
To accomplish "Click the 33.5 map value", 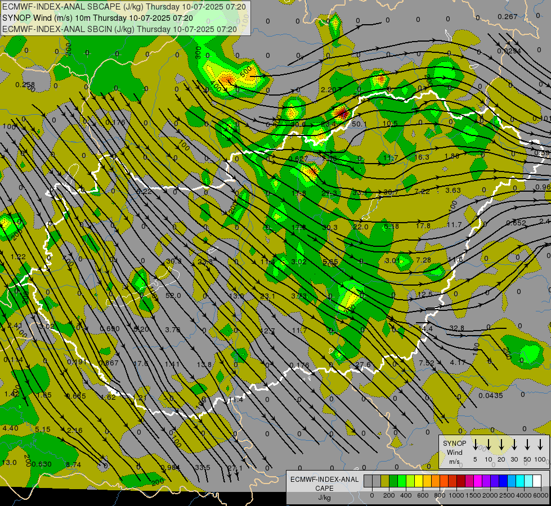I will pos(203,467).
